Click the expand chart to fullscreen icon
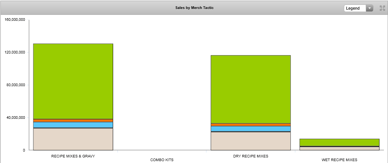Screen dimensions: 388x163 tap(382, 8)
